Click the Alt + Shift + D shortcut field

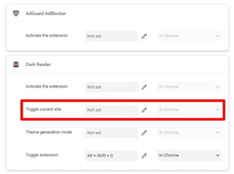pos(111,156)
